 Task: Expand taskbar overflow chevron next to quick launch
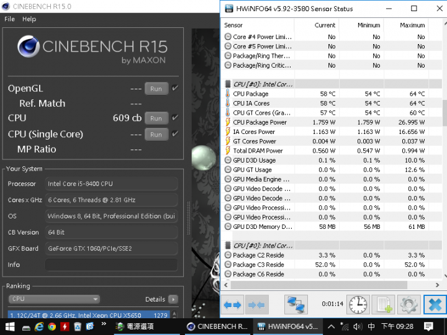pyautogui.click(x=104, y=323)
